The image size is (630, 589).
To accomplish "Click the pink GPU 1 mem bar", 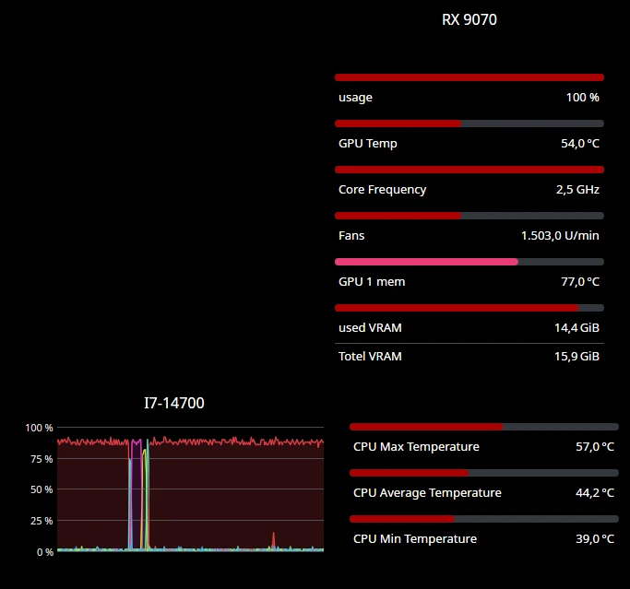I will tap(470, 262).
